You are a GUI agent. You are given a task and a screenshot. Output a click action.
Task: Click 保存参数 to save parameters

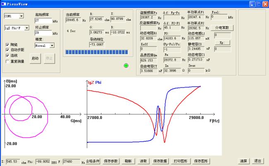point(111,161)
